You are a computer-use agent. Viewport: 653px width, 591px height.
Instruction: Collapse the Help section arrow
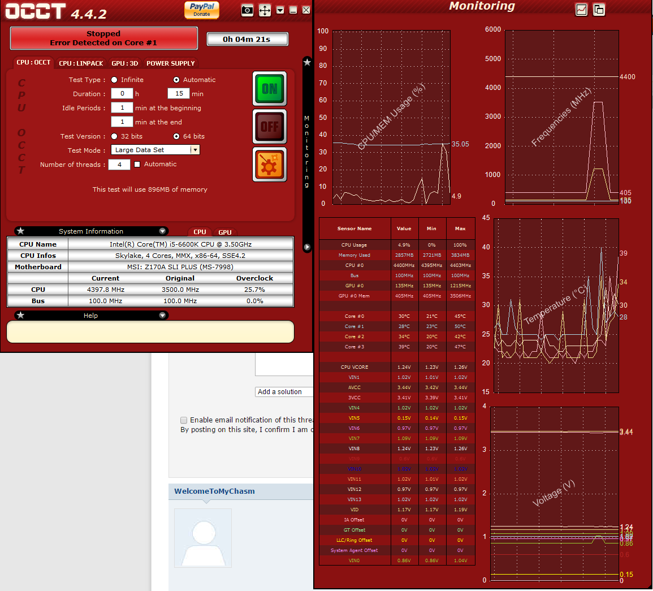(162, 315)
